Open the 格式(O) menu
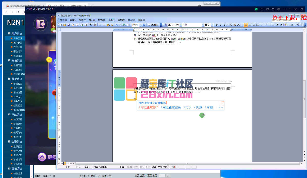 coord(102,20)
